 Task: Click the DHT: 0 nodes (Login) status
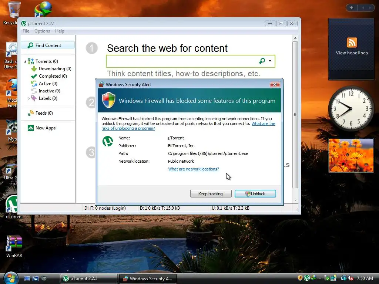click(105, 208)
